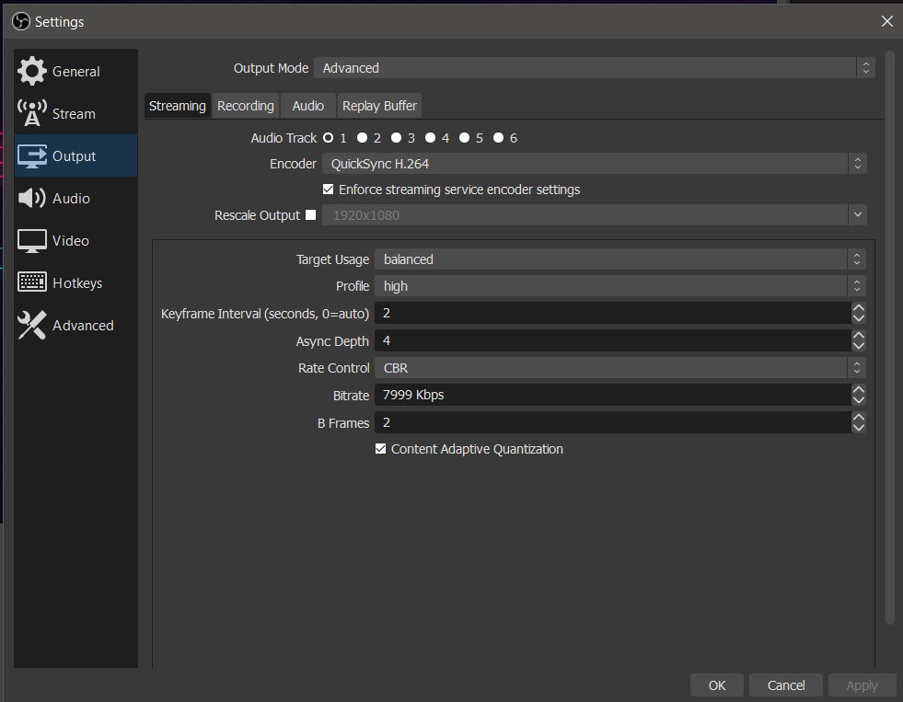Open General settings gear icon
The width and height of the screenshot is (903, 702).
(31, 71)
